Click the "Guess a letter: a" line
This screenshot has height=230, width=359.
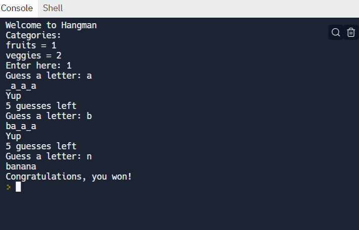pyautogui.click(x=49, y=76)
